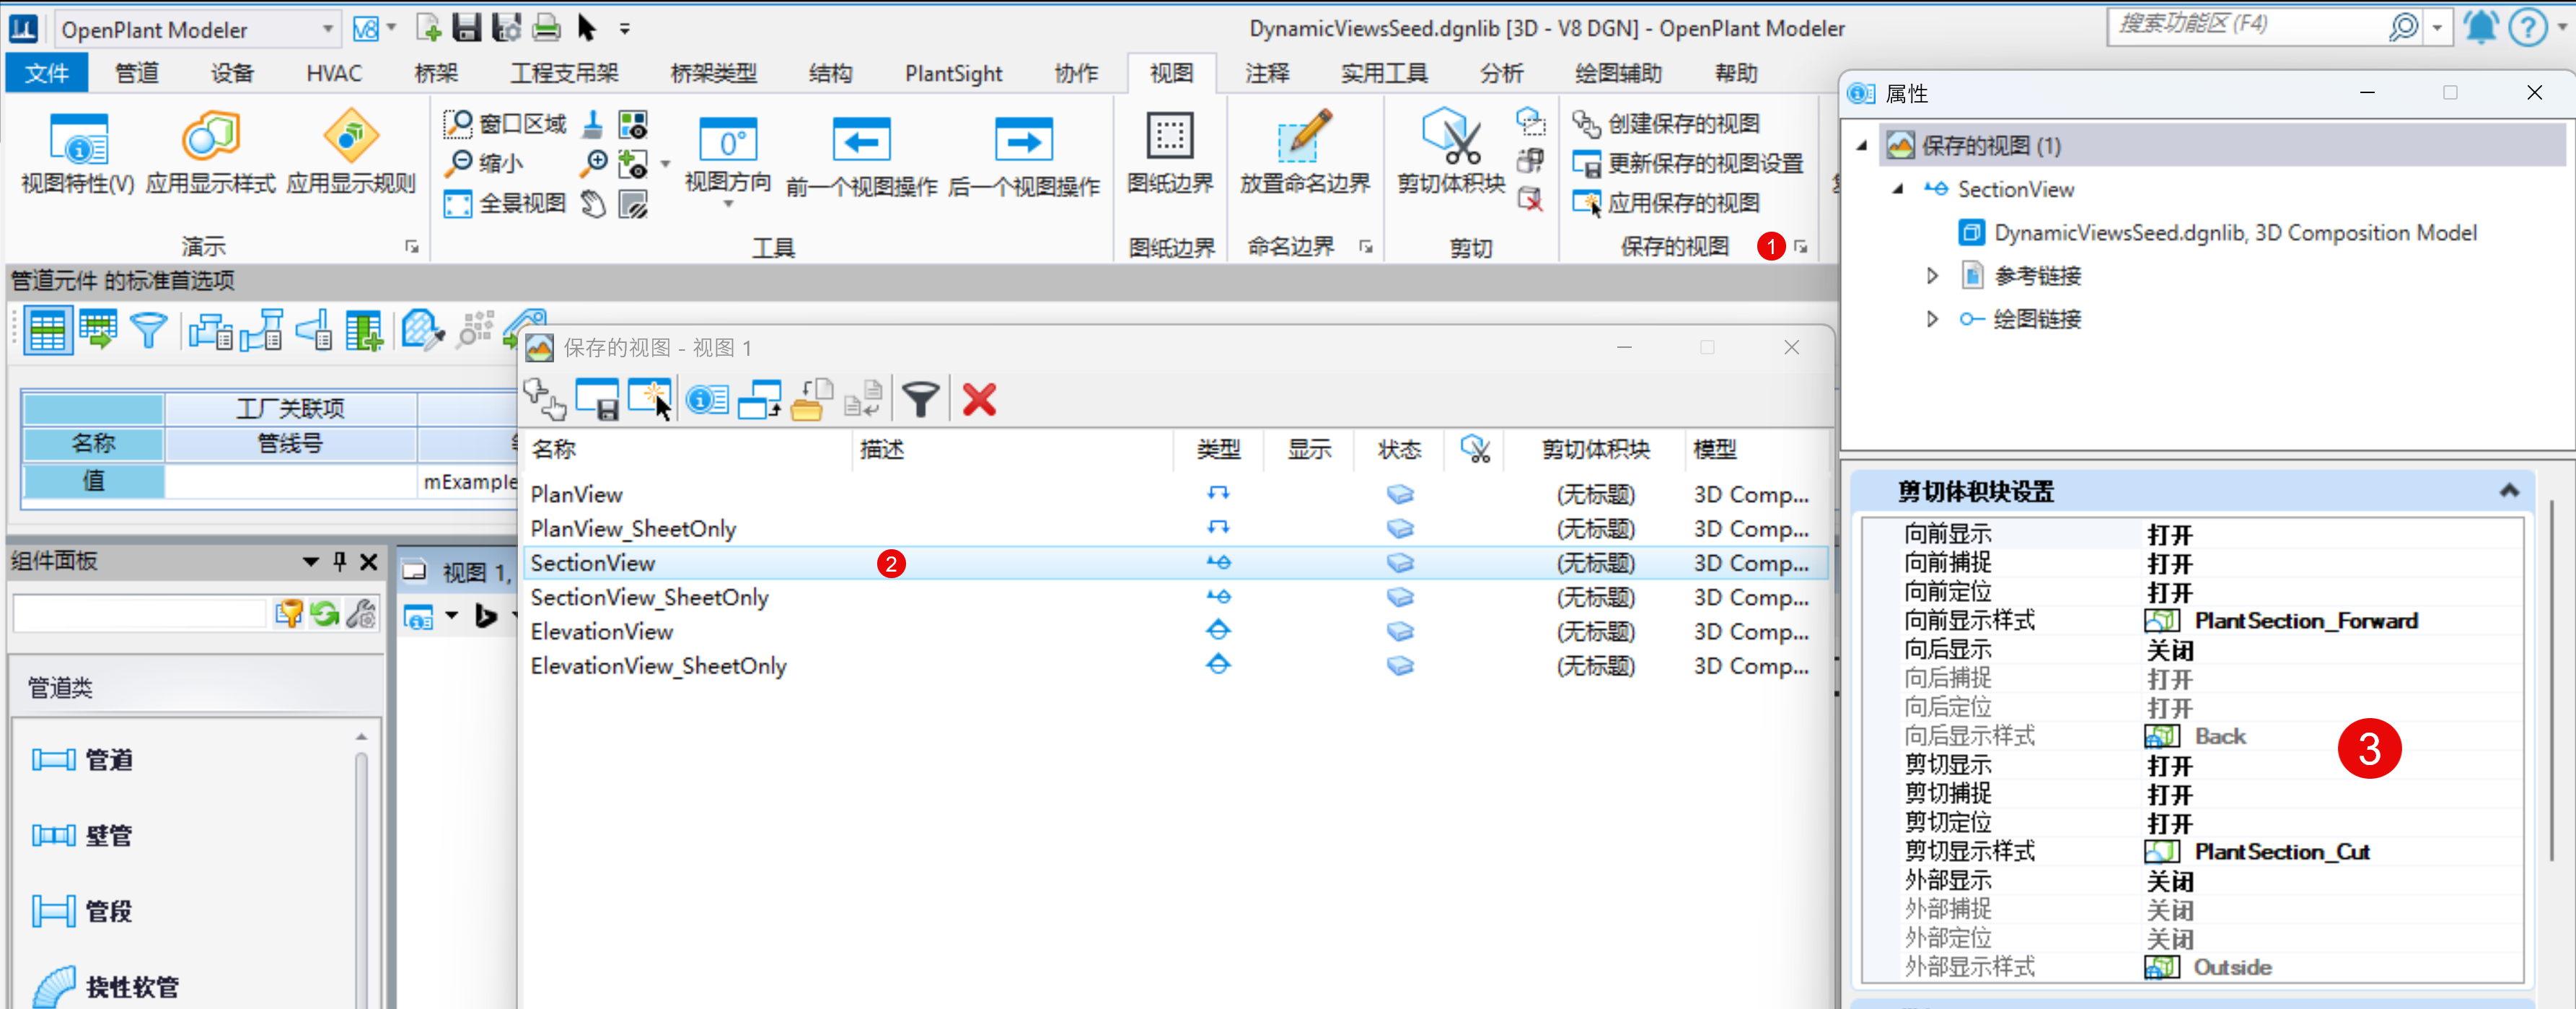Expand the 绘图链接 node
This screenshot has width=2576, height=1009.
coord(1932,318)
